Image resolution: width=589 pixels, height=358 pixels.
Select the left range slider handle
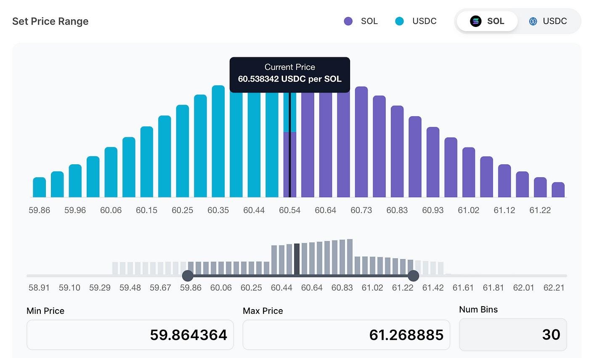188,275
